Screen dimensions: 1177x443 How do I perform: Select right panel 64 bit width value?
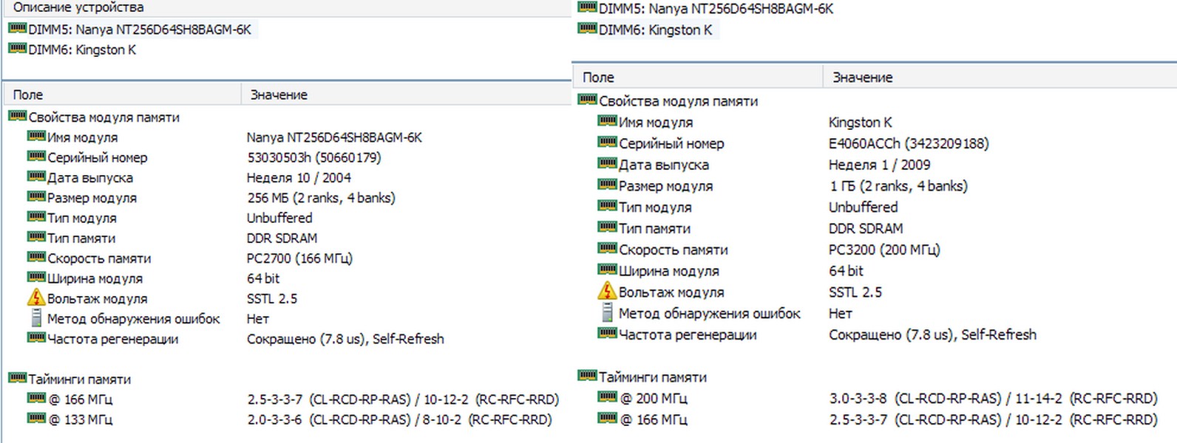tap(846, 271)
